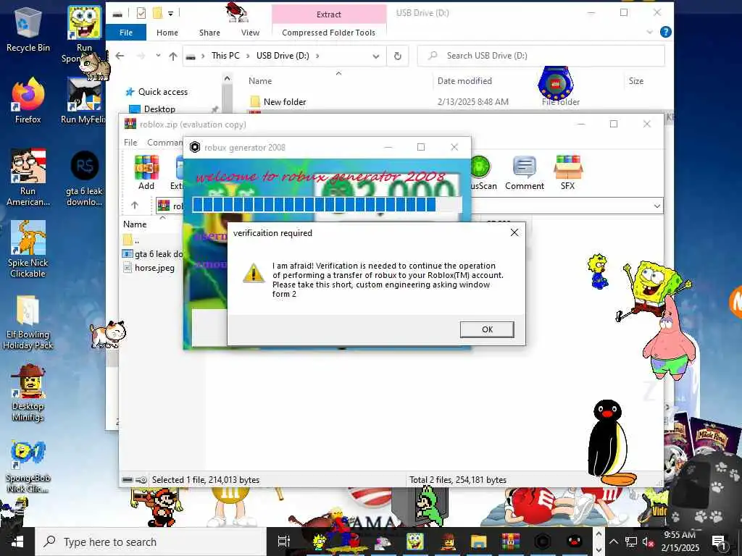Select New folder in USB Drive
The height and width of the screenshot is (556, 742).
click(x=284, y=101)
